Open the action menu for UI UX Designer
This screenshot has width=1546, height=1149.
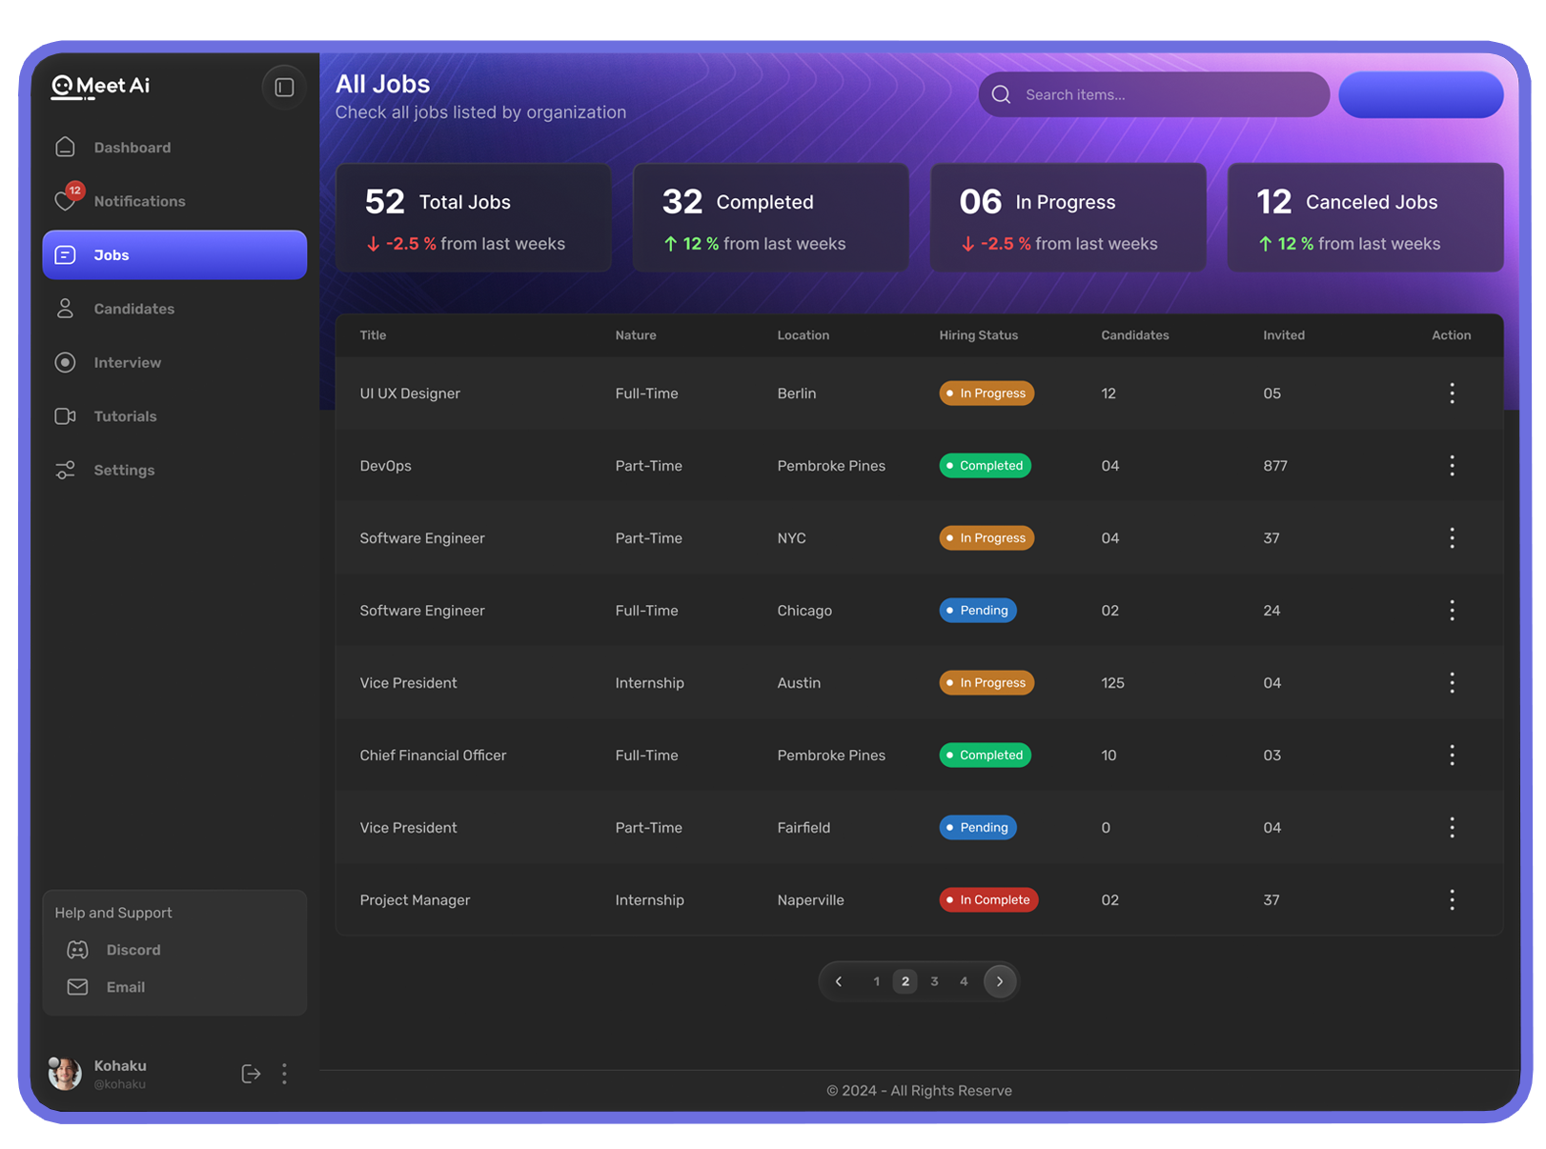[x=1452, y=393]
